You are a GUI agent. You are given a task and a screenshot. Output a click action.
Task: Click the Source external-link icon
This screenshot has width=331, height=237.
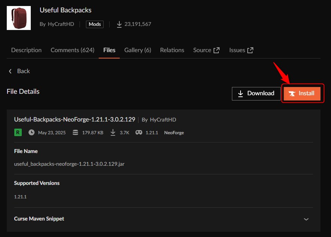217,50
